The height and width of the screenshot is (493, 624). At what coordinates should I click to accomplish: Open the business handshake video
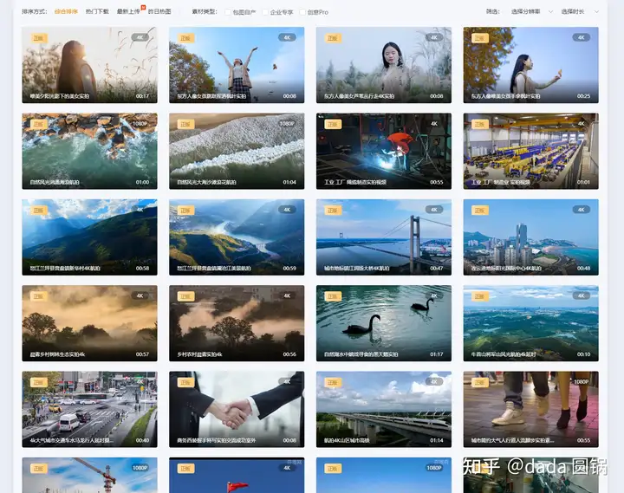pos(237,409)
